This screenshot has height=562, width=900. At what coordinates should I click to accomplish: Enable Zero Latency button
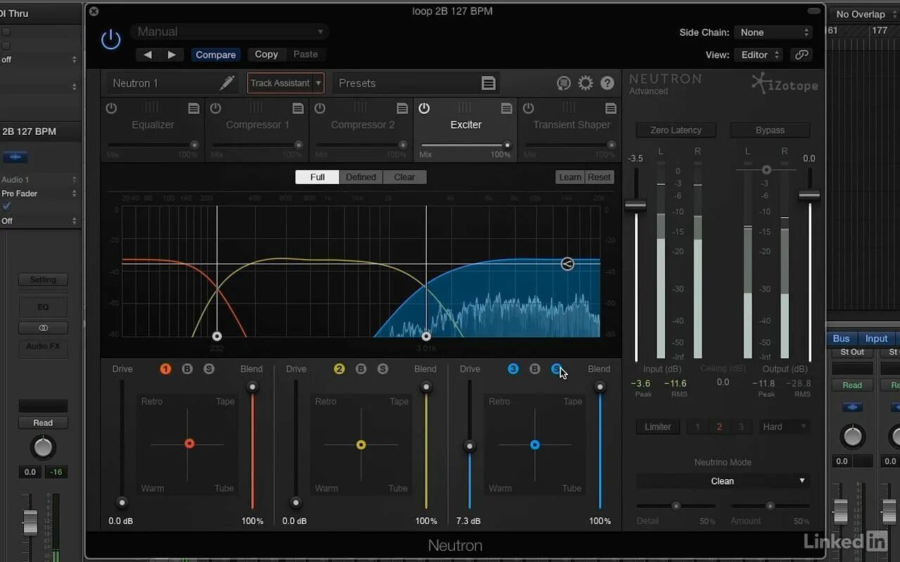click(676, 130)
